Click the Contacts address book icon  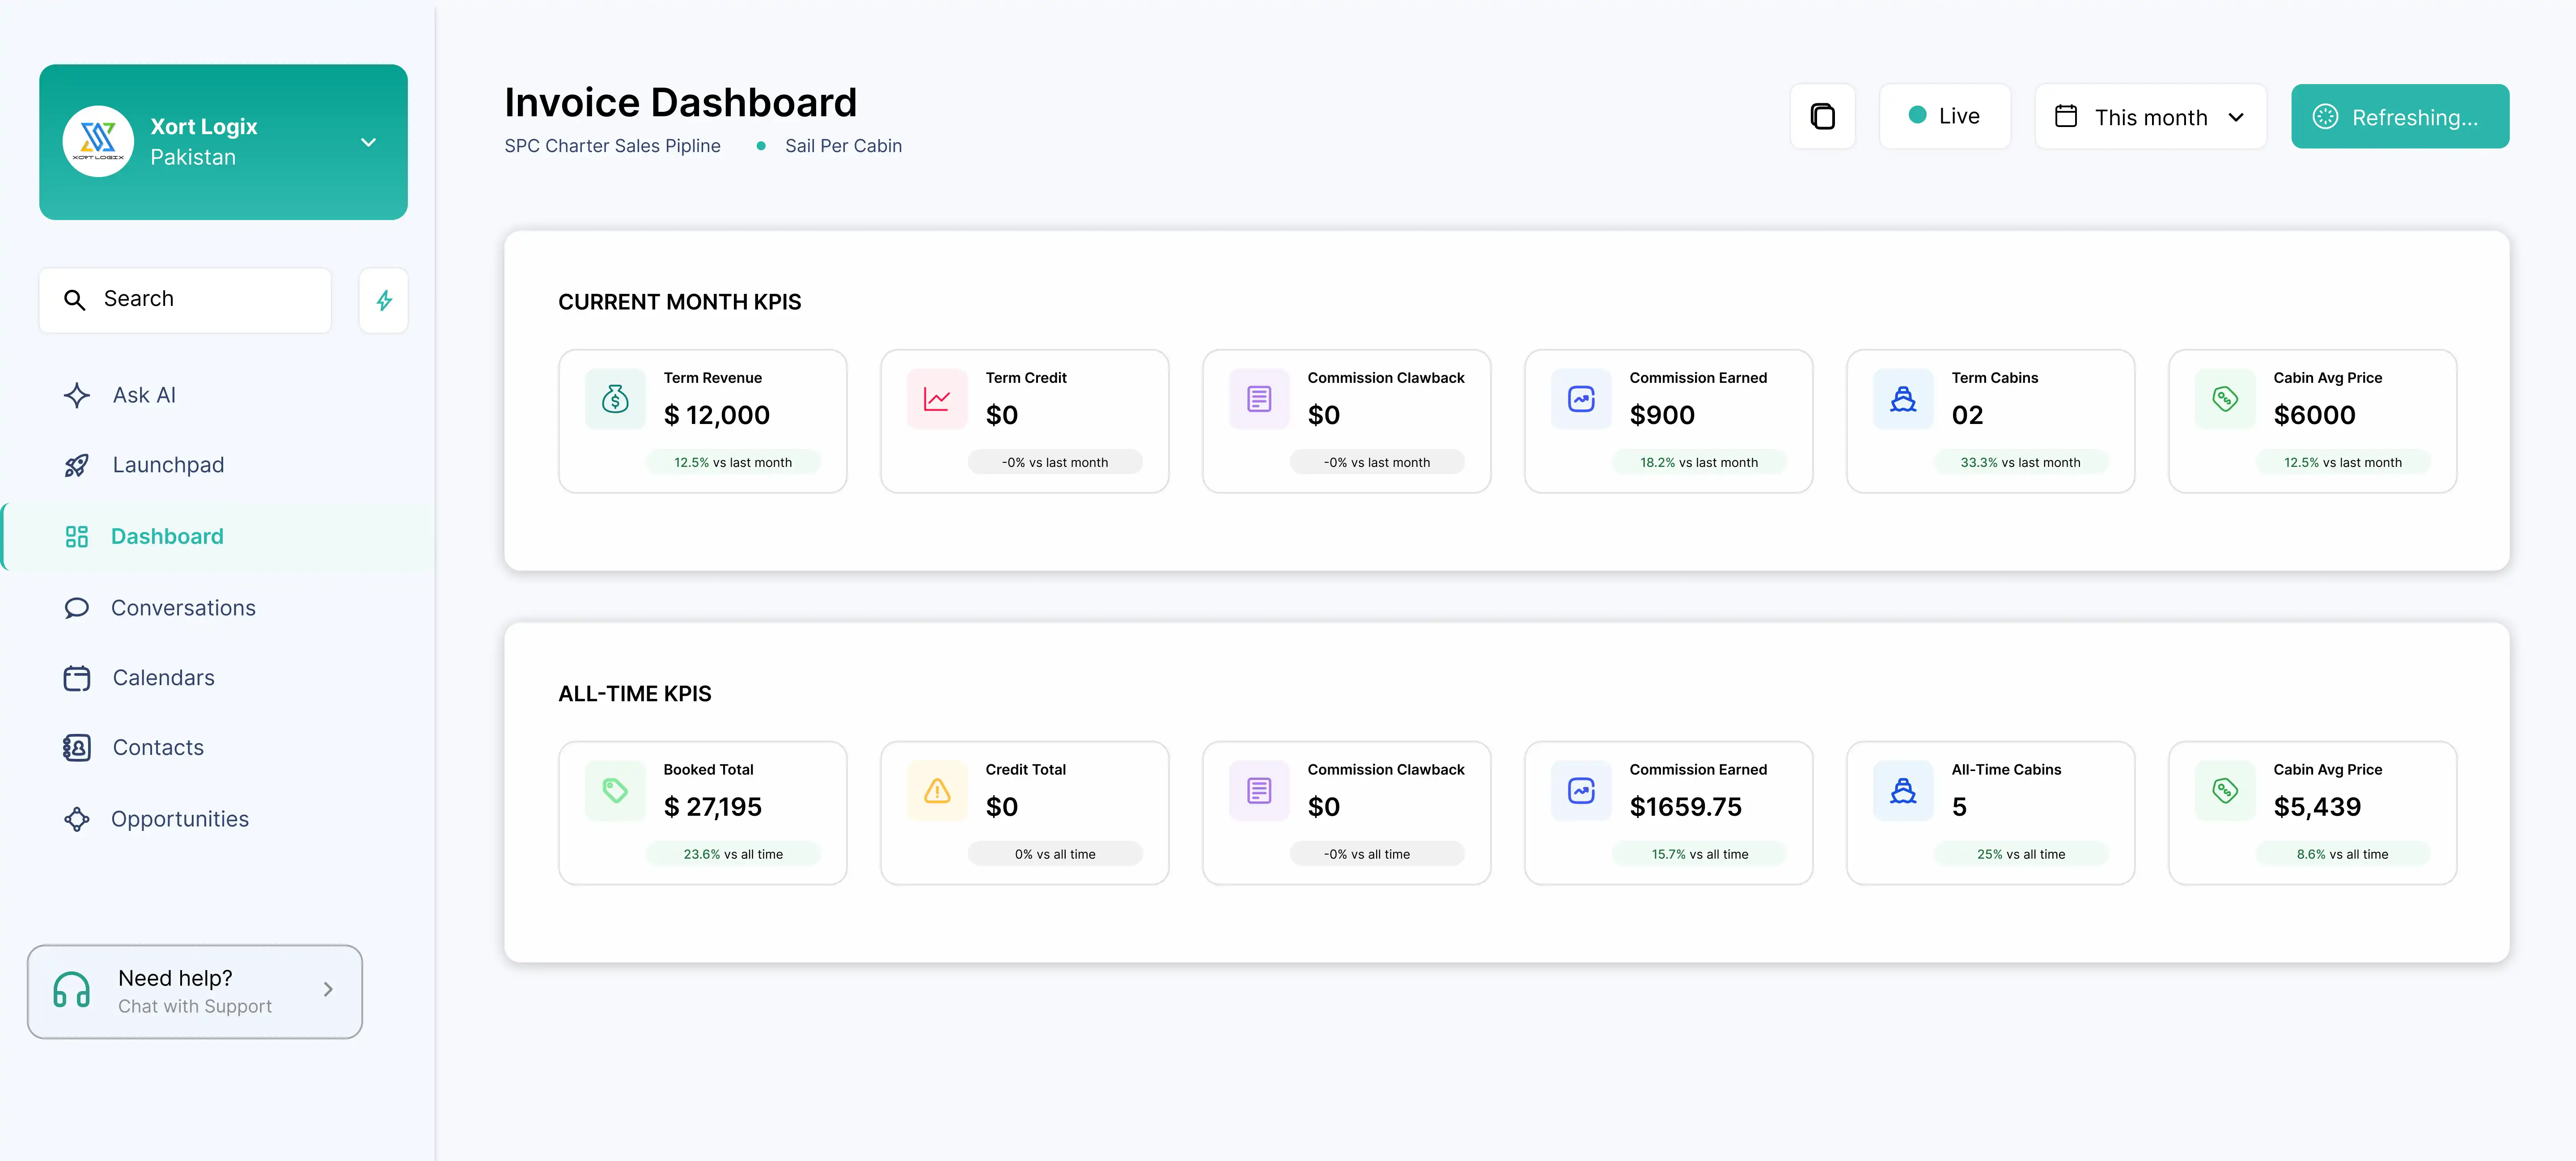coord(77,748)
